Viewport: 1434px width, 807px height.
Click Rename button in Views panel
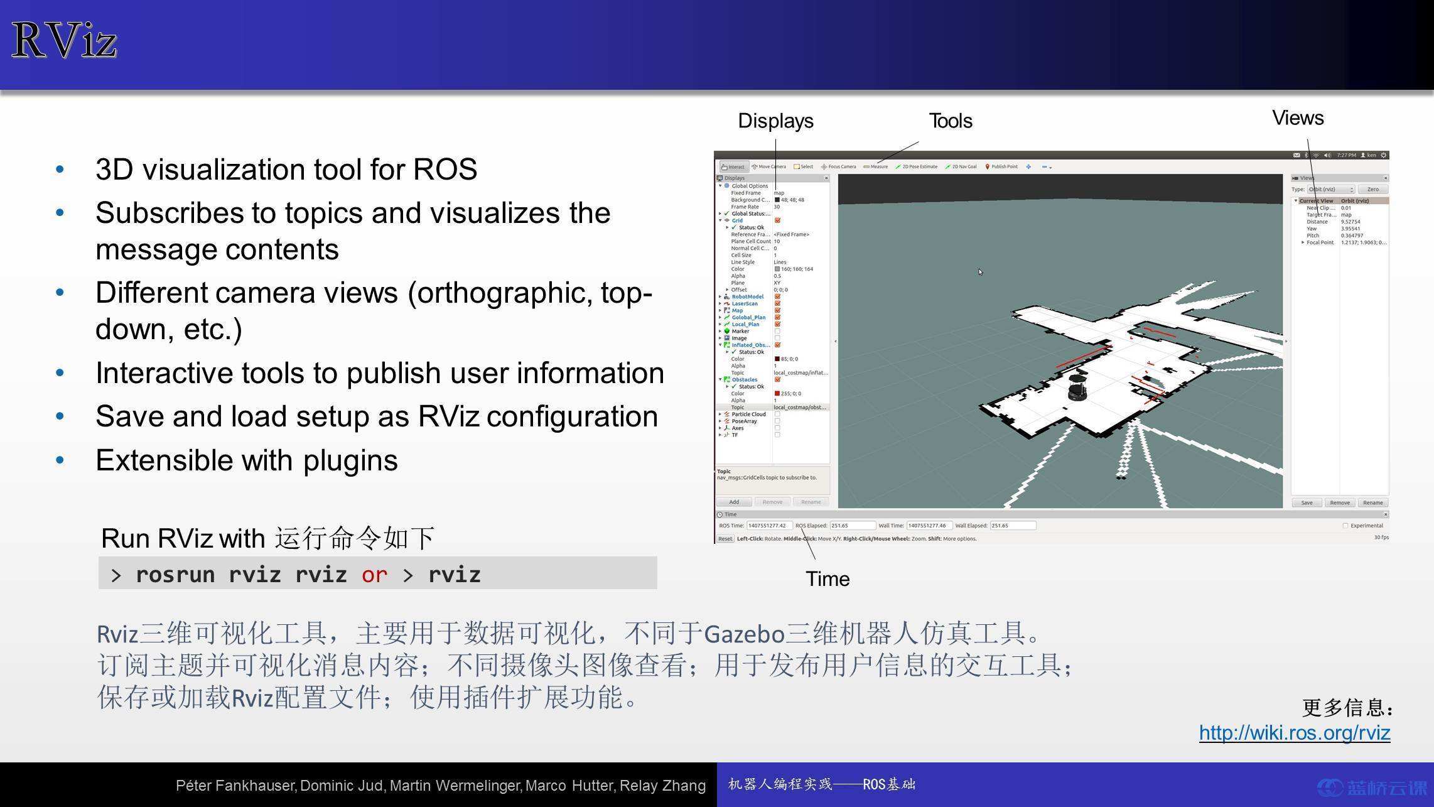(1373, 503)
